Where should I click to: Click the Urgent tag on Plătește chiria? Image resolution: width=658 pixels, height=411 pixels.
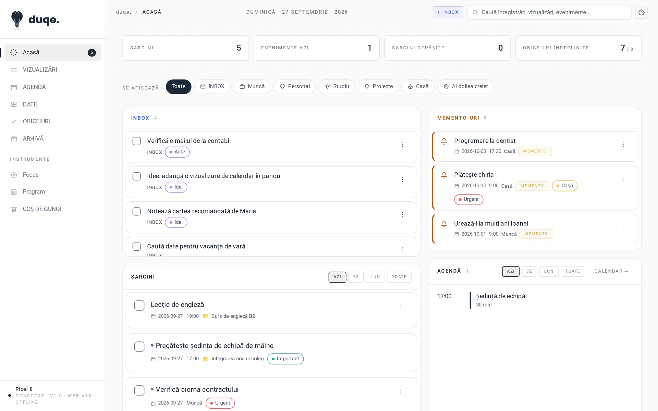click(468, 200)
